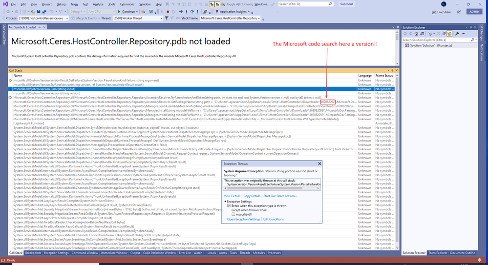Open the Lifecycle Events dropdown
This screenshot has width=488, height=265.
pos(99,18)
